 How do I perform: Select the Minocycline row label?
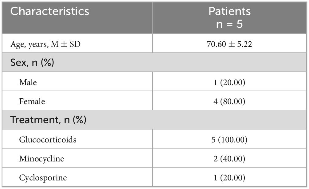point(41,159)
